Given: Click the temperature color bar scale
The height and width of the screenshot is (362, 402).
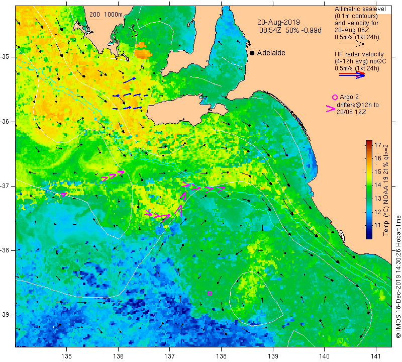Looking at the screenshot, I should click(369, 190).
